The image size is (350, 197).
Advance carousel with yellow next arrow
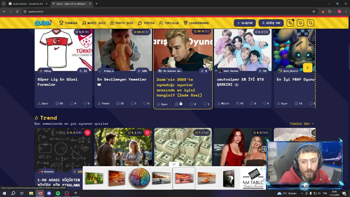pyautogui.click(x=308, y=68)
